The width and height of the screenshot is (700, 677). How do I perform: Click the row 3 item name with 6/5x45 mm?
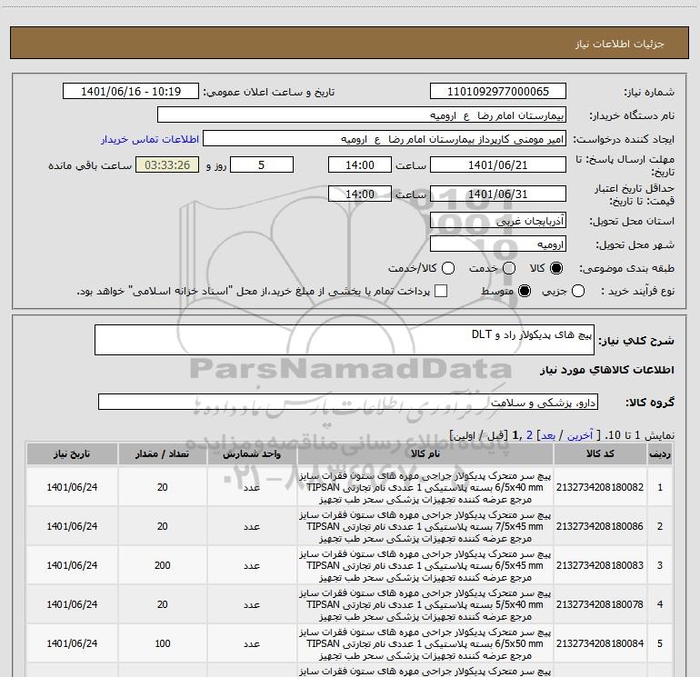425,565
